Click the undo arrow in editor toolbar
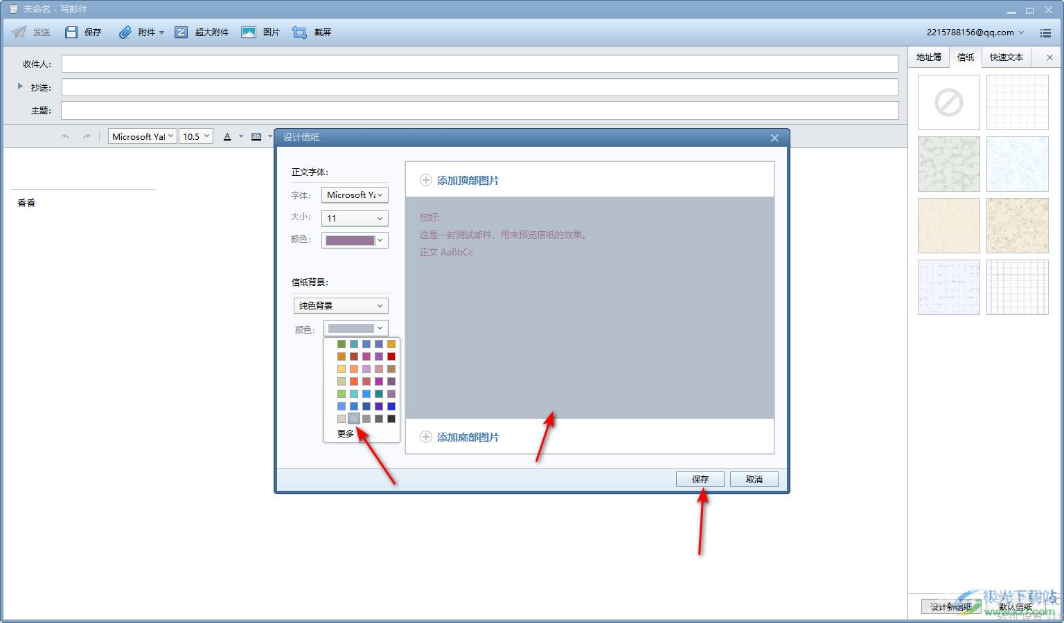This screenshot has width=1064, height=623. pos(66,136)
